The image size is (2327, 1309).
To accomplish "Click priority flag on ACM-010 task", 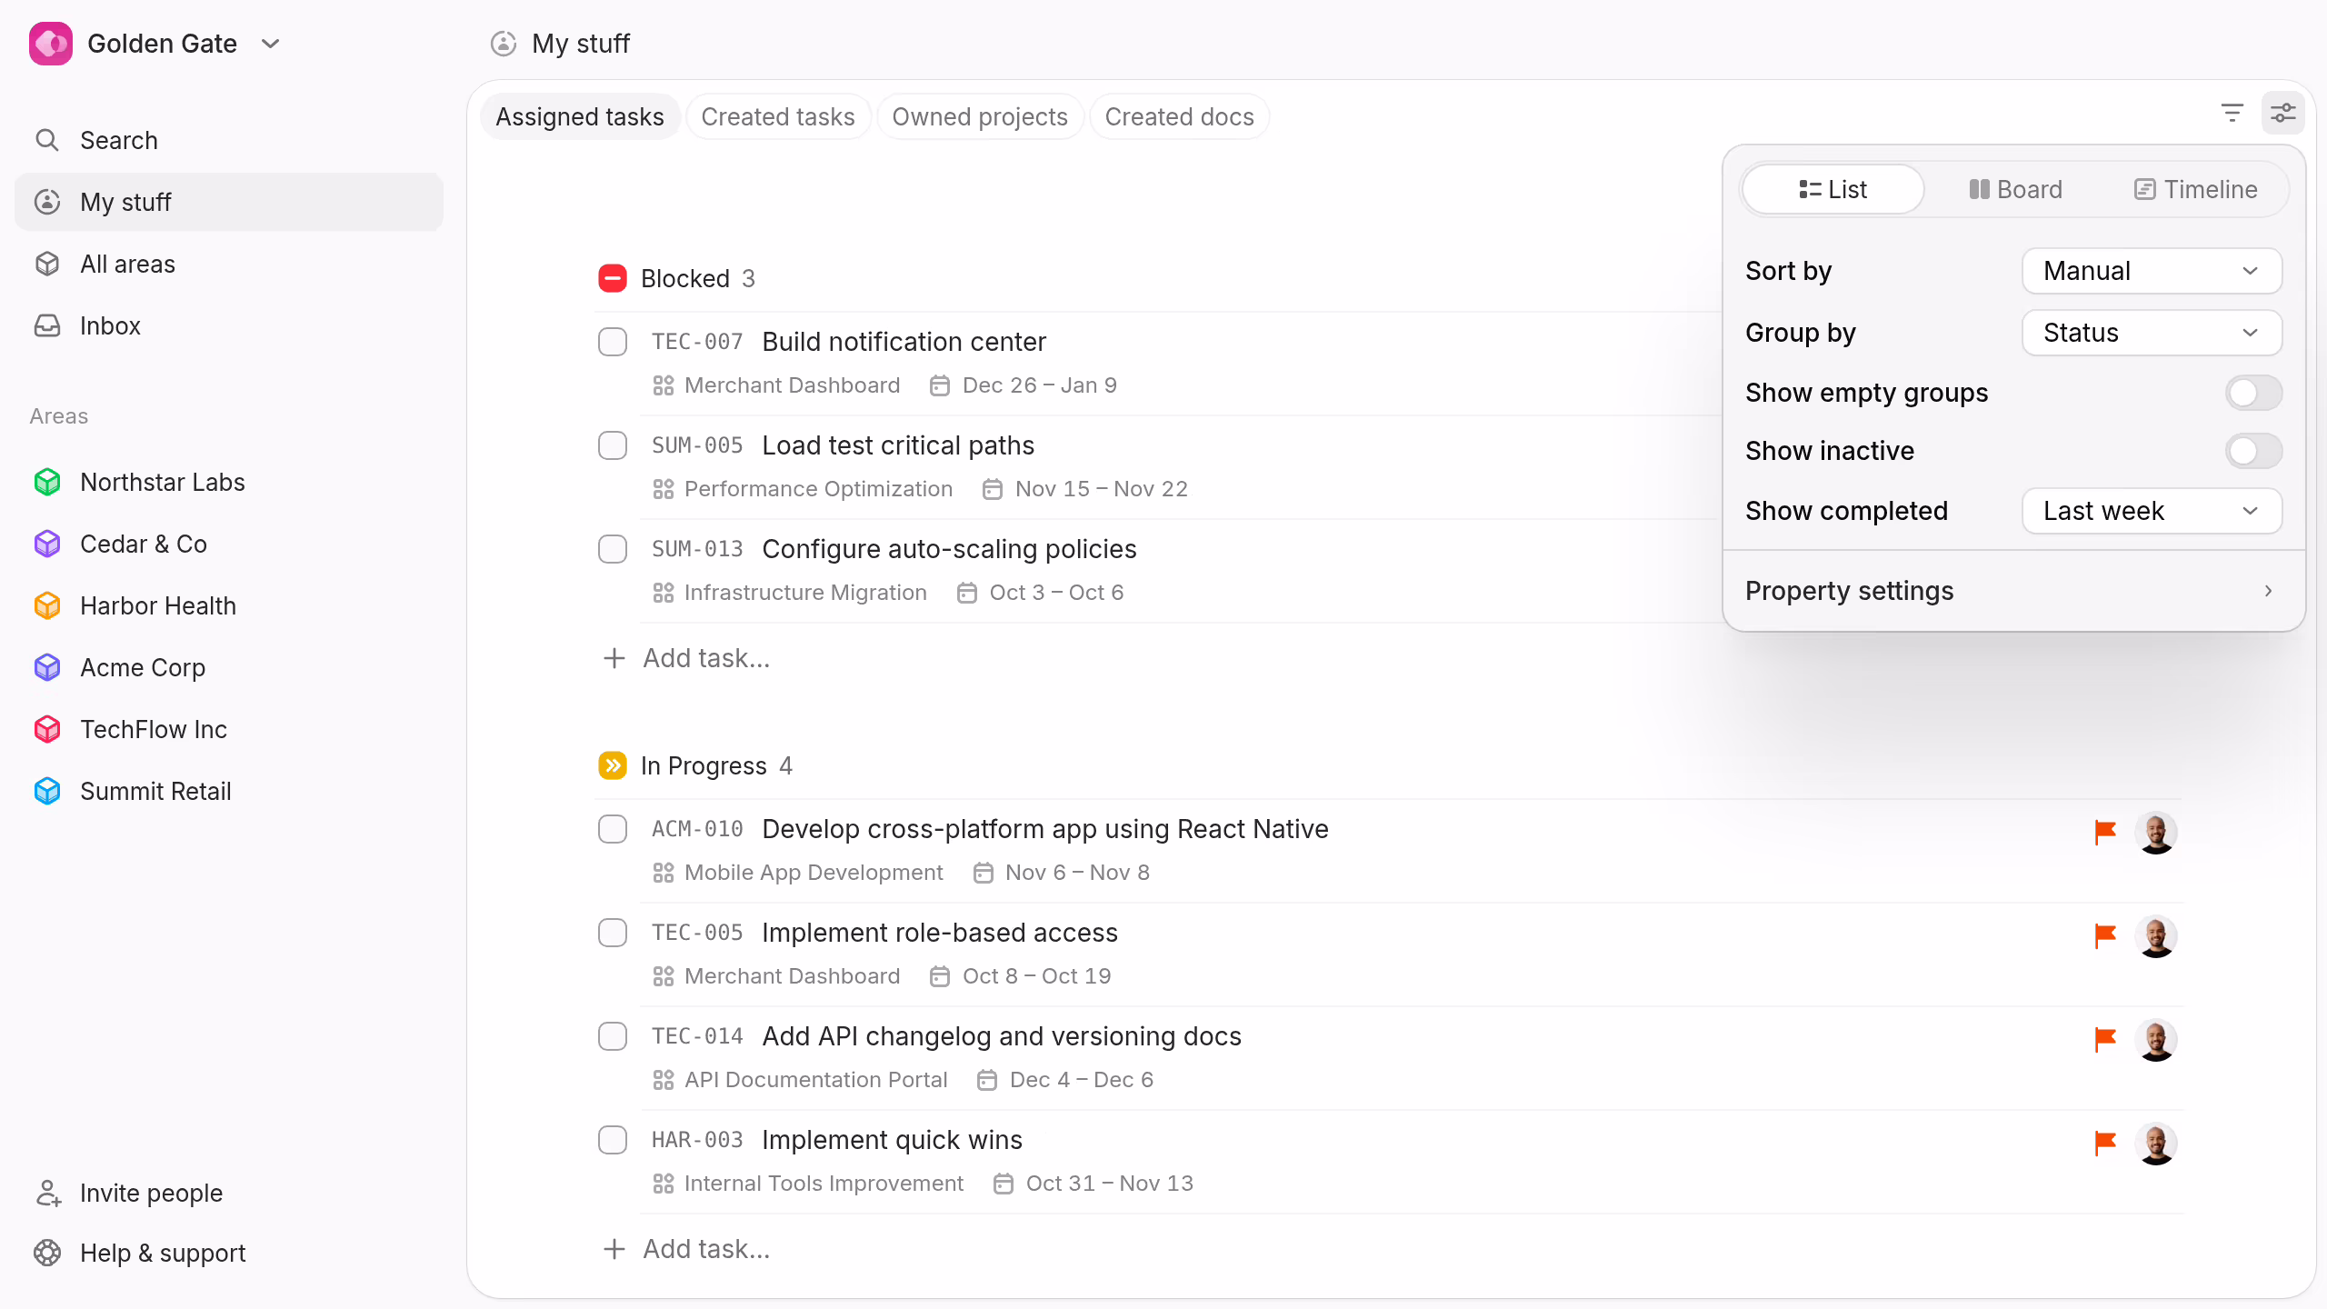I will [2105, 832].
